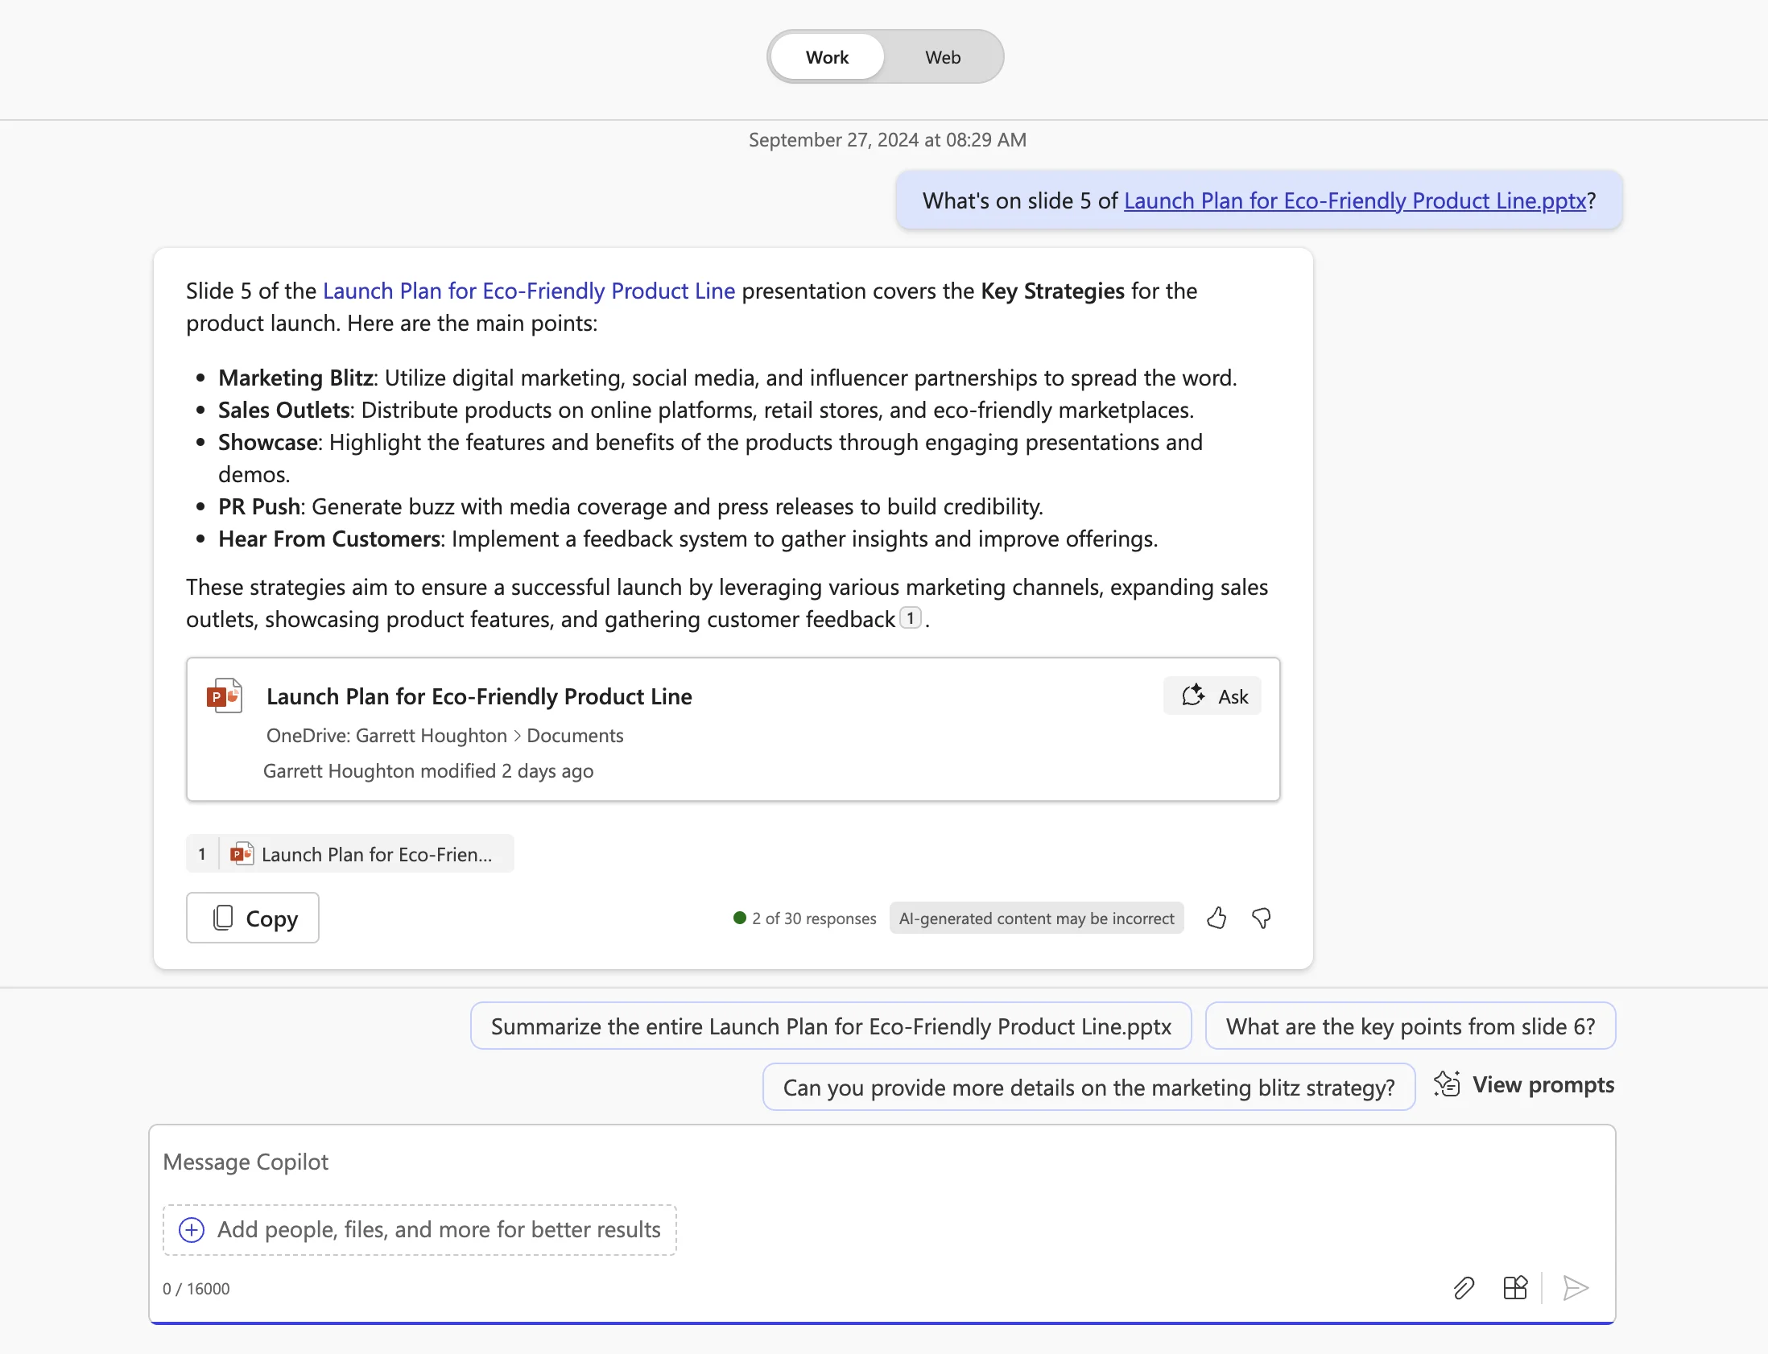Viewport: 1768px width, 1354px height.
Task: Click the paperclip attach icon
Action: (x=1464, y=1288)
